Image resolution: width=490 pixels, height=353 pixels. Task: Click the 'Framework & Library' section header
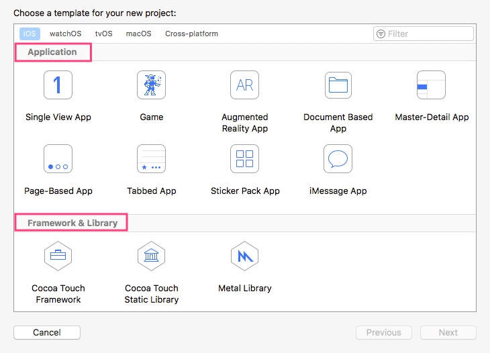coord(72,223)
